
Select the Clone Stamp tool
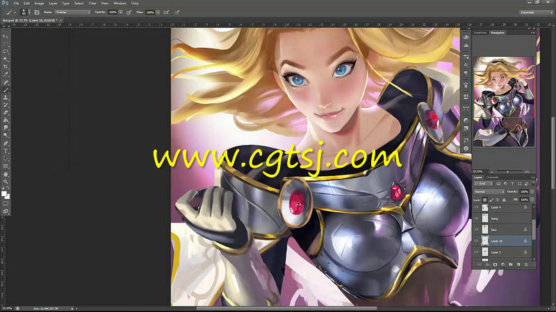(6, 97)
